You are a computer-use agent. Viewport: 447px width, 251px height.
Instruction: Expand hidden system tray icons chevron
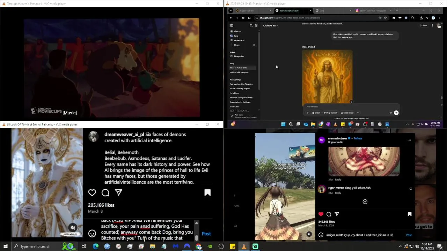point(400,246)
